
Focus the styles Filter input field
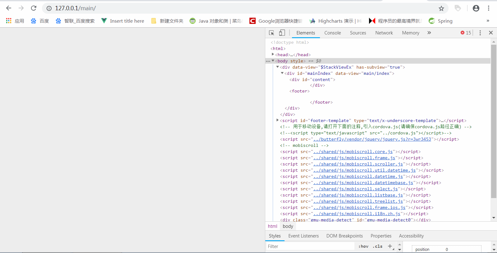click(310, 246)
